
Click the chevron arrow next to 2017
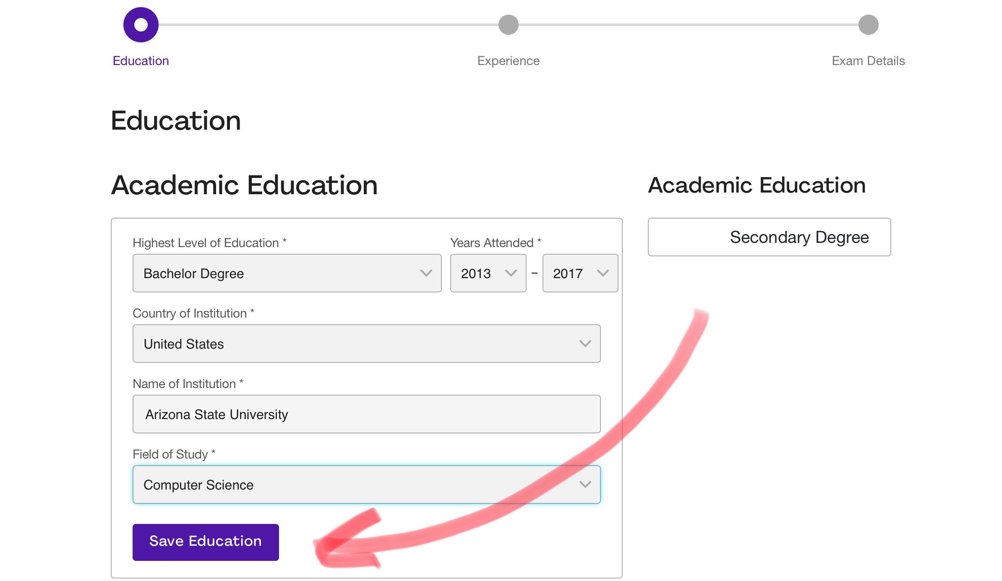pos(603,273)
